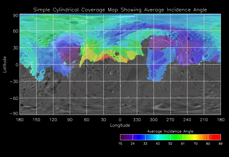The height and width of the screenshot is (157, 229).
Task: Click the legend value '15'
Action: 120,144
